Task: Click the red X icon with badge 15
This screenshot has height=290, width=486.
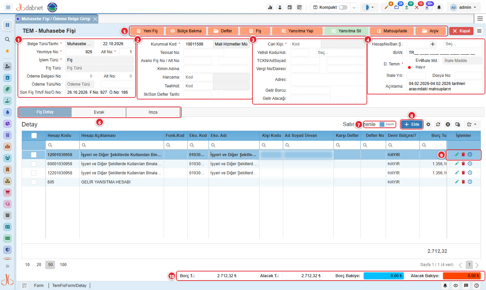Action: pos(417,7)
